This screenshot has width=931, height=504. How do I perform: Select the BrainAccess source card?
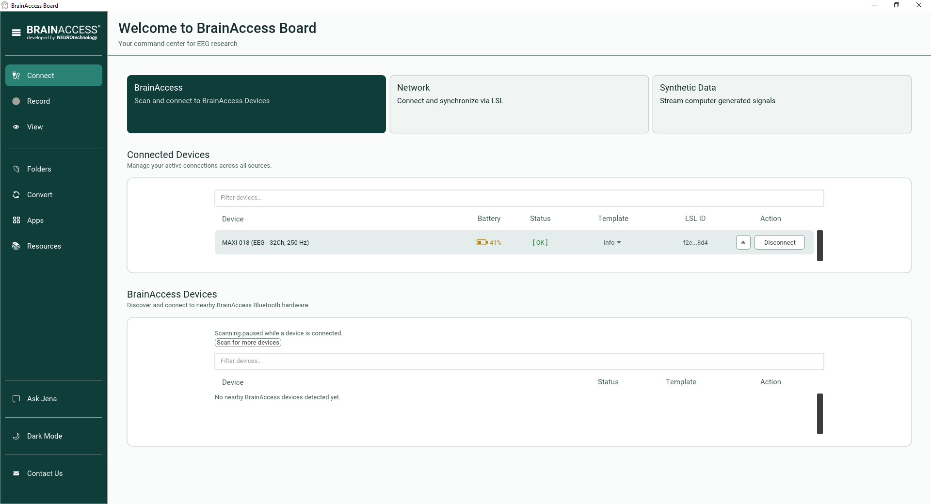[x=257, y=104]
